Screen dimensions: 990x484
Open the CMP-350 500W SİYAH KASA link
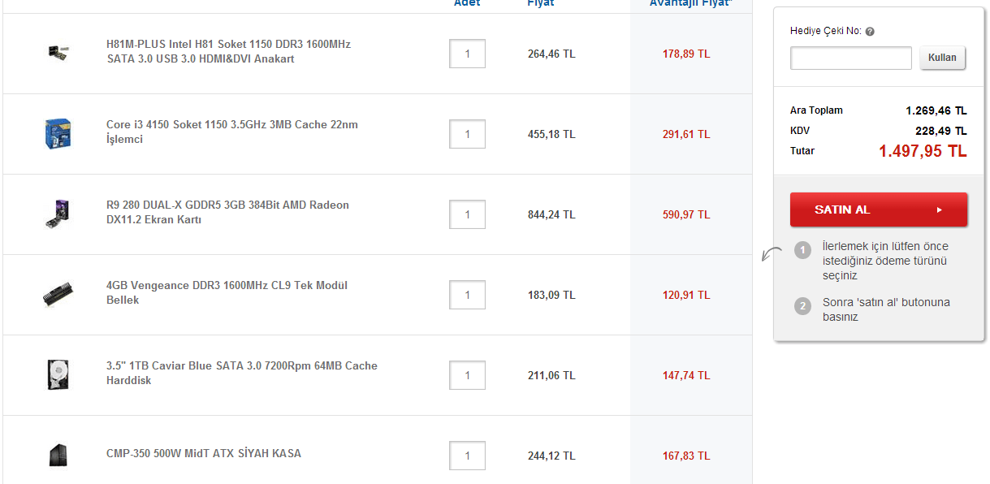(x=203, y=453)
